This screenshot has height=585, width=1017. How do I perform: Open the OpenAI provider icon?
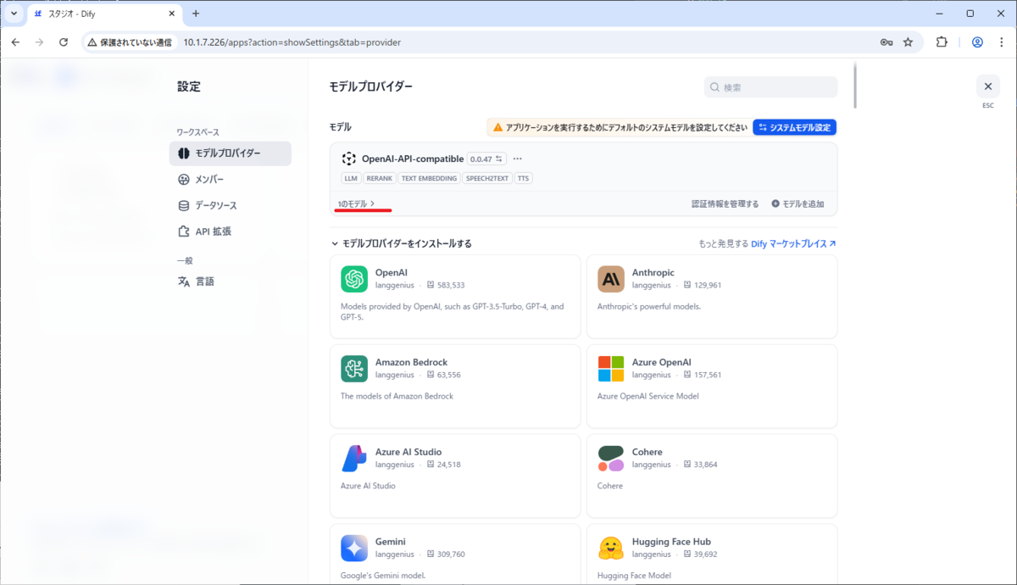pyautogui.click(x=354, y=279)
